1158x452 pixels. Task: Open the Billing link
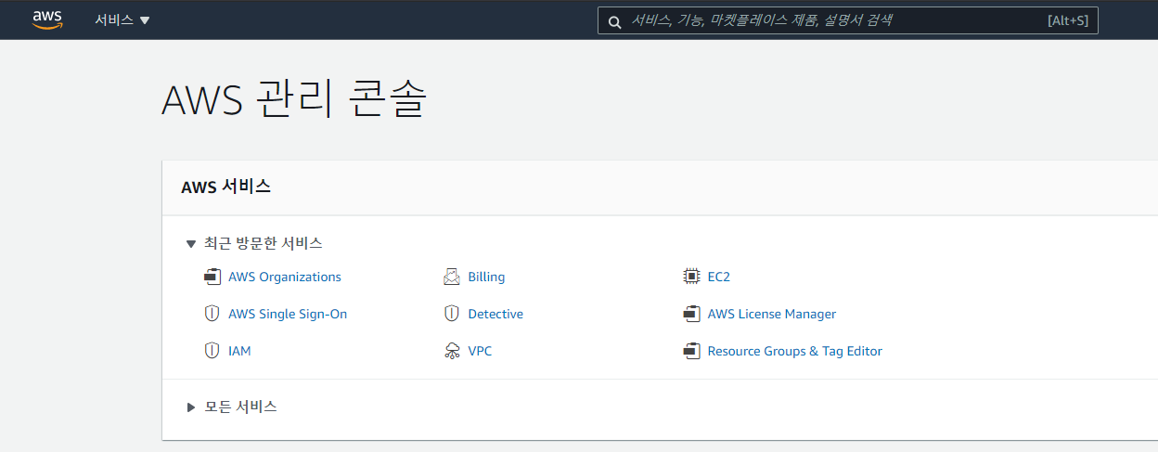point(486,277)
